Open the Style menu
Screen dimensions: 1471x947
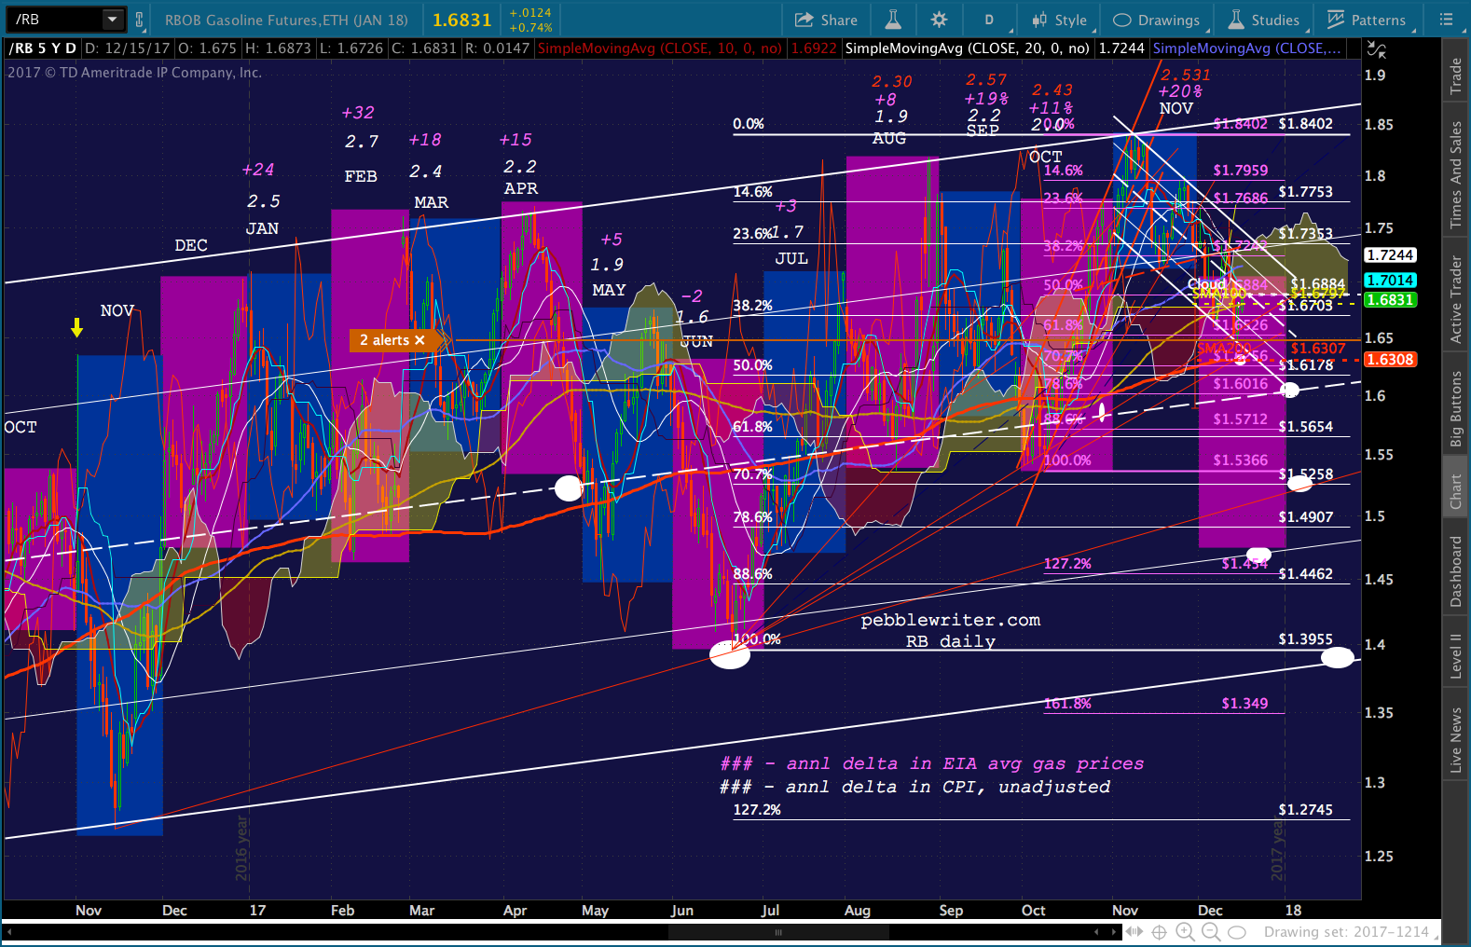coord(1060,20)
